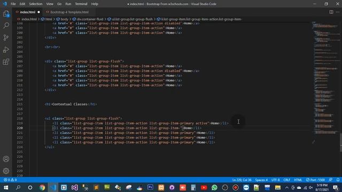Click the Contextual Classes heading text

(69, 104)
